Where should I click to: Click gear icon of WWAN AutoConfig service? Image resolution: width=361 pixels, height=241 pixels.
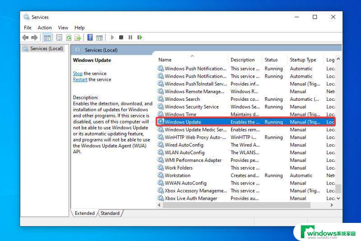tap(161, 183)
